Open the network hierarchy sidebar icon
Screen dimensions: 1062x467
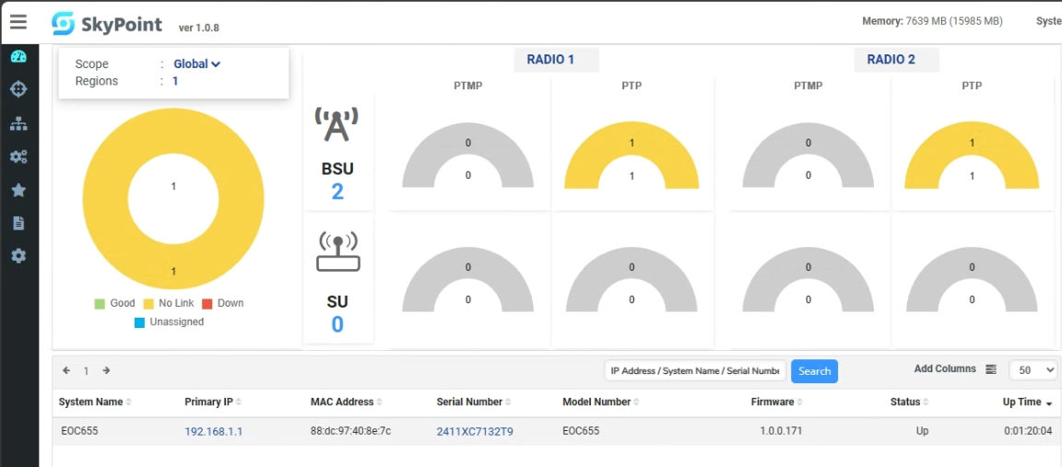tap(18, 123)
